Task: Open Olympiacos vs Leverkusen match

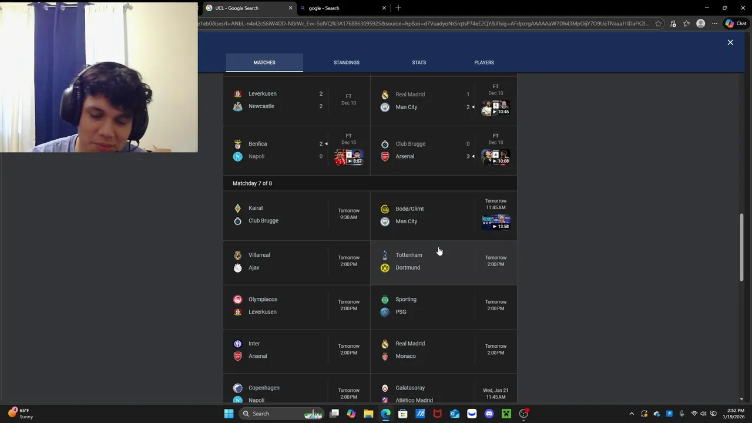Action: [297, 305]
